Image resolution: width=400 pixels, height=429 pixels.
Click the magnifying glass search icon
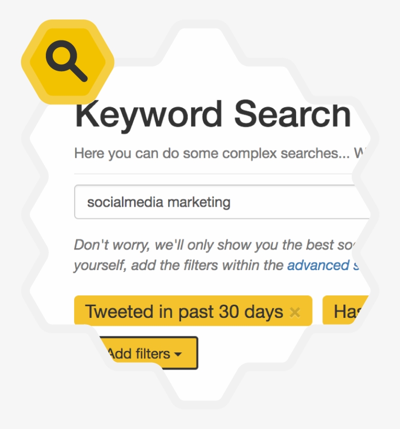click(x=66, y=61)
